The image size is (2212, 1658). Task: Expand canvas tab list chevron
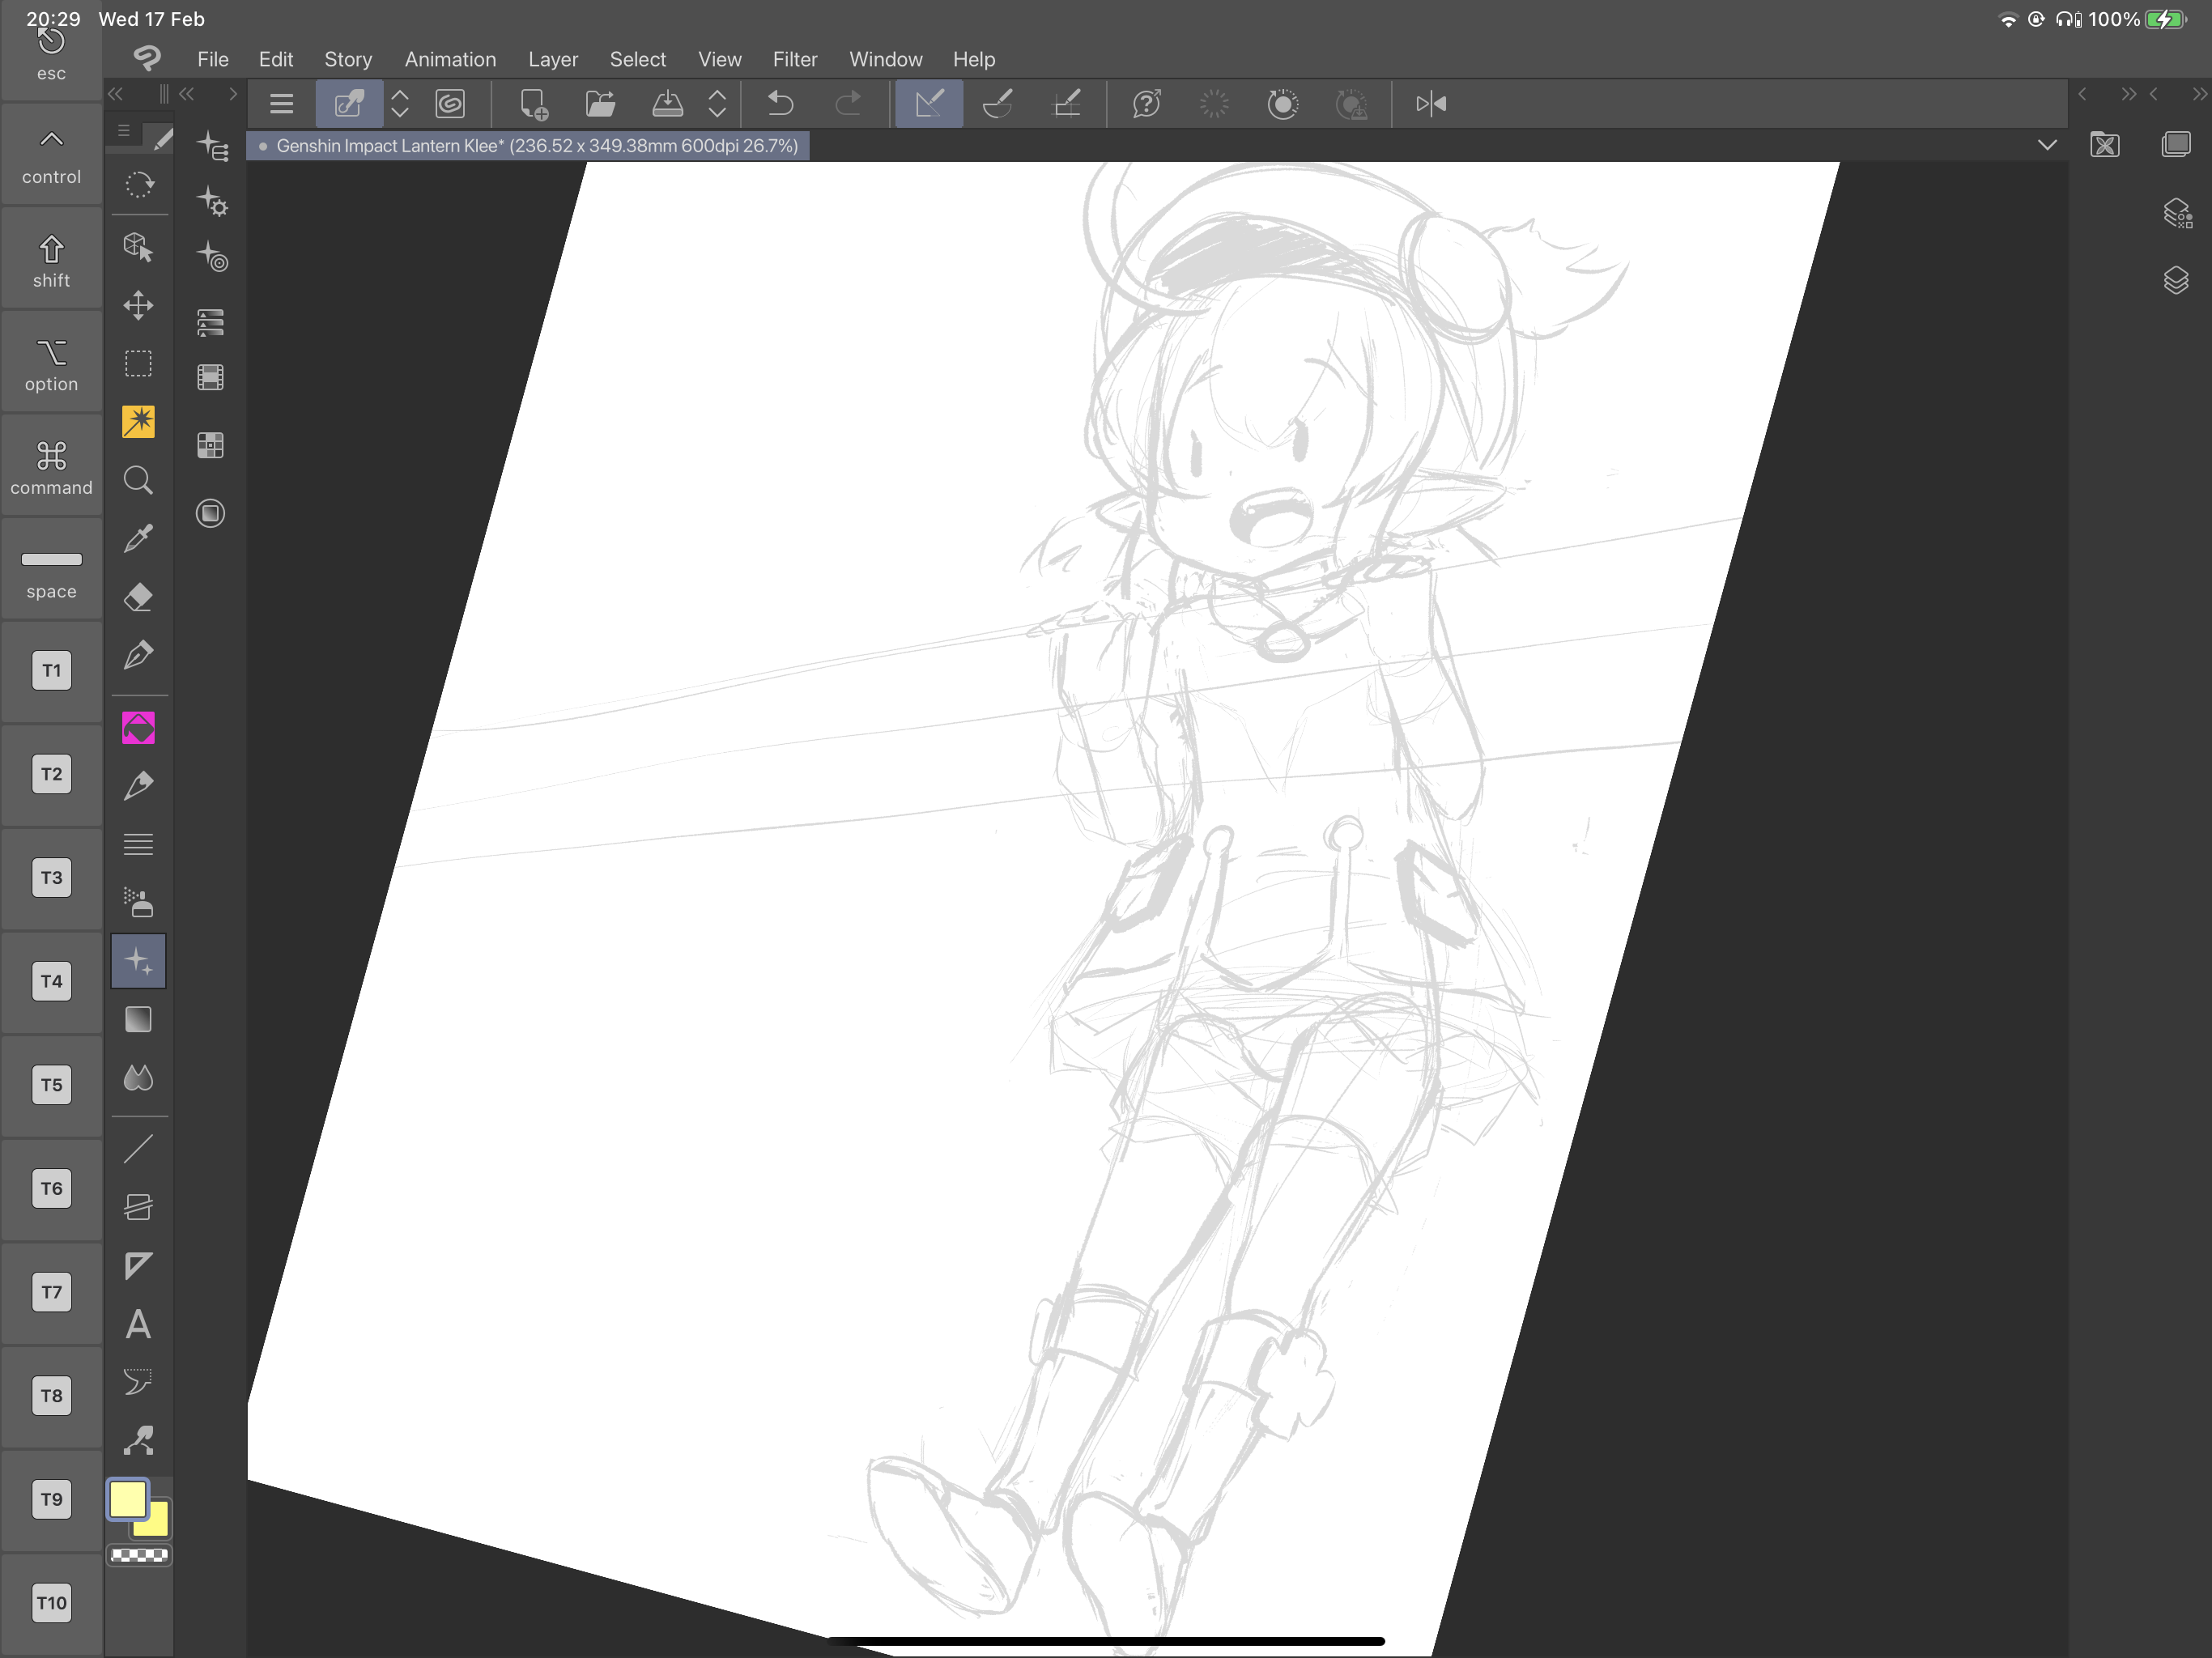(2047, 145)
